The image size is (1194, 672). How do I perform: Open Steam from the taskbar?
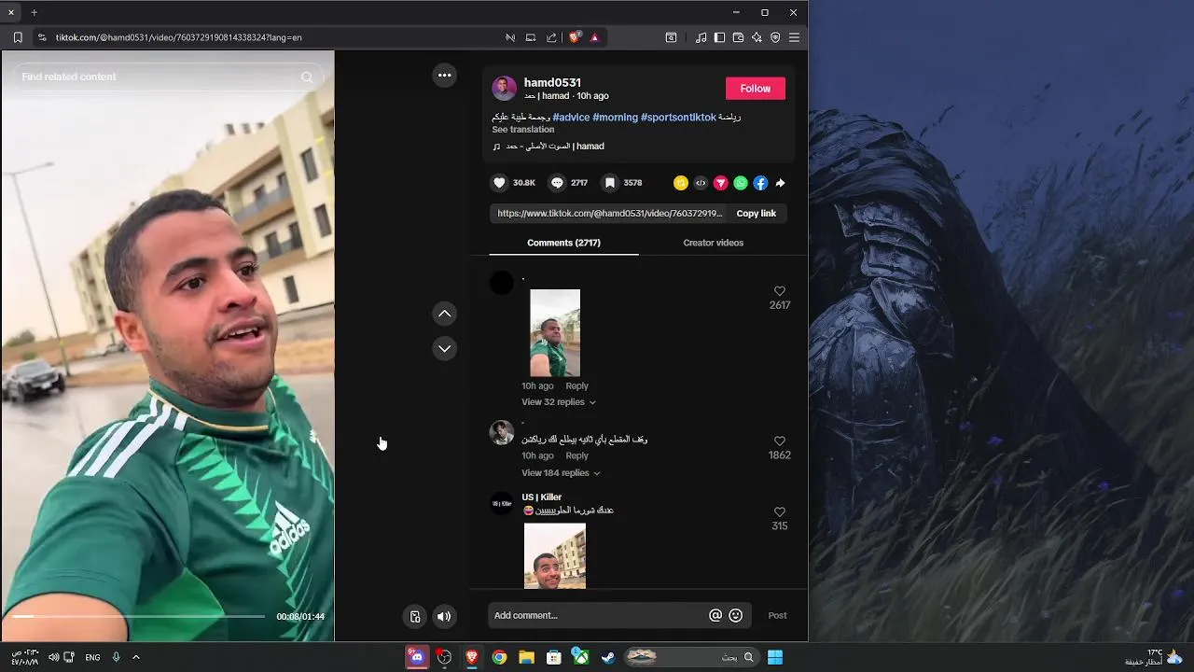tap(607, 657)
